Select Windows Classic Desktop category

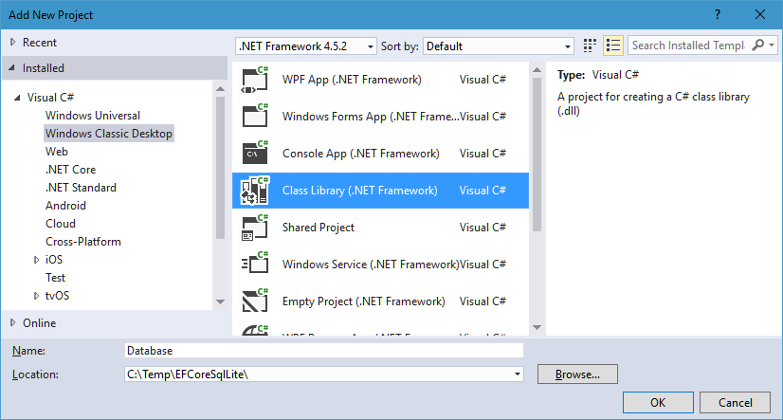coord(109,134)
